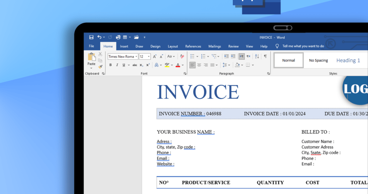Open the Customize Quick Access Toolbar dropdown
Viewport: 368px width, 194px height.
pyautogui.click(x=144, y=37)
